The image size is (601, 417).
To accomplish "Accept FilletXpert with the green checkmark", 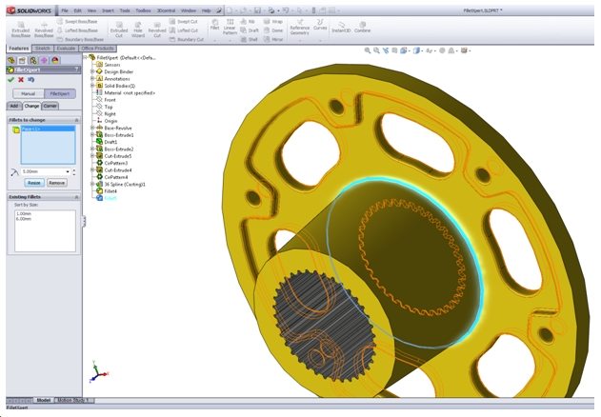I will [x=10, y=80].
